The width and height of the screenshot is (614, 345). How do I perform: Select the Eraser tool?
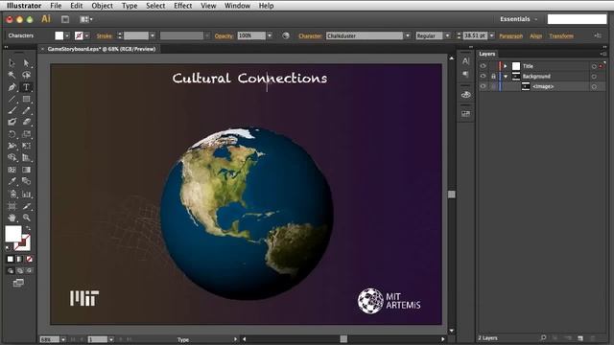26,122
